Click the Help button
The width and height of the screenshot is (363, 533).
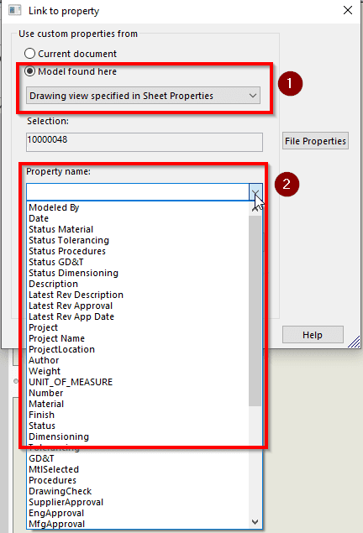coord(313,335)
